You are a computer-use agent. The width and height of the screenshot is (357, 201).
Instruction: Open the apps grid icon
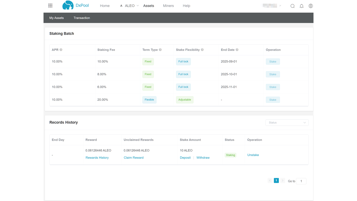(50, 6)
